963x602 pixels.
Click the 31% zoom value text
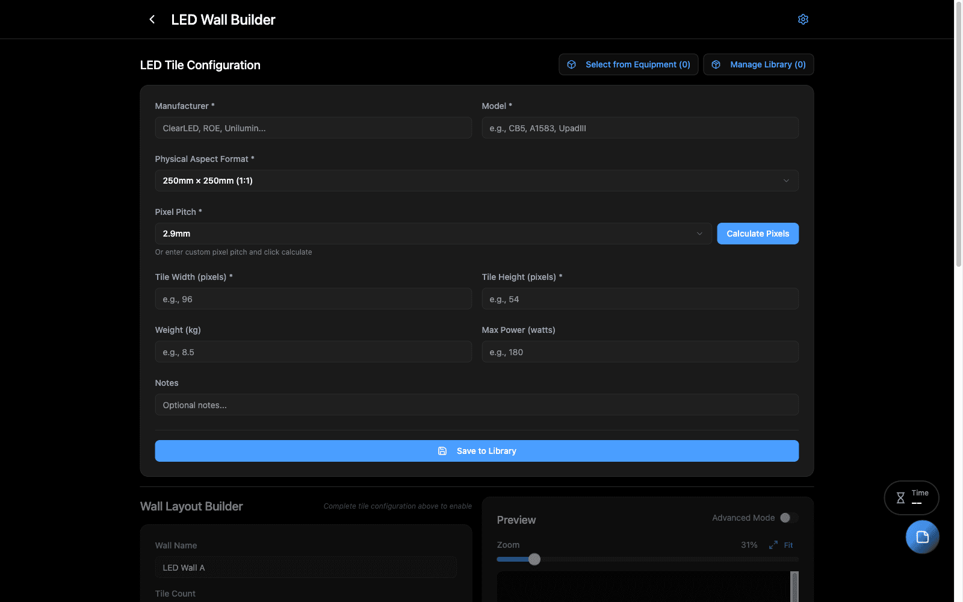pos(749,545)
